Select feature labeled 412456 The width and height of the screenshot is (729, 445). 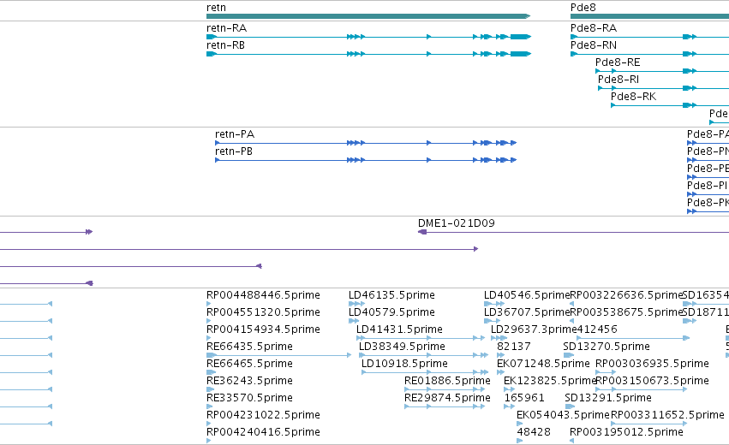597,329
